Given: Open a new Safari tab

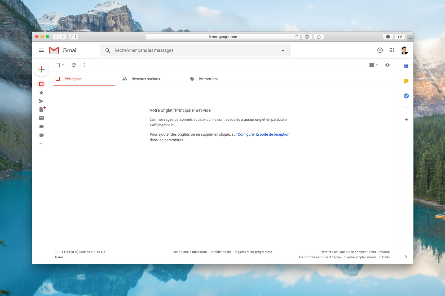Looking at the screenshot, I should (410, 38).
